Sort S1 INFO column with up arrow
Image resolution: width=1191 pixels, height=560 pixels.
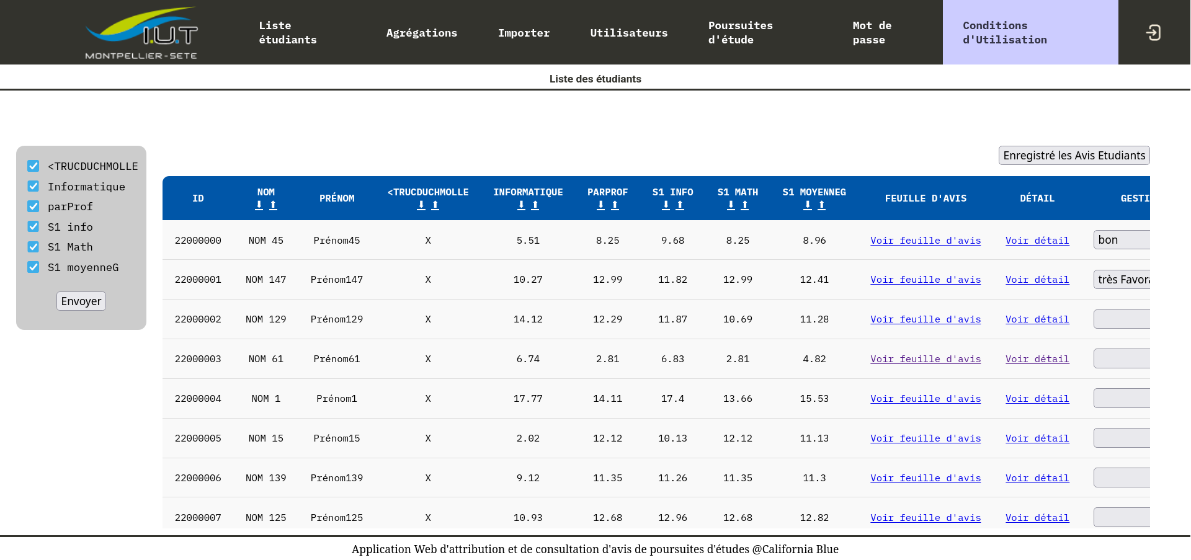680,205
